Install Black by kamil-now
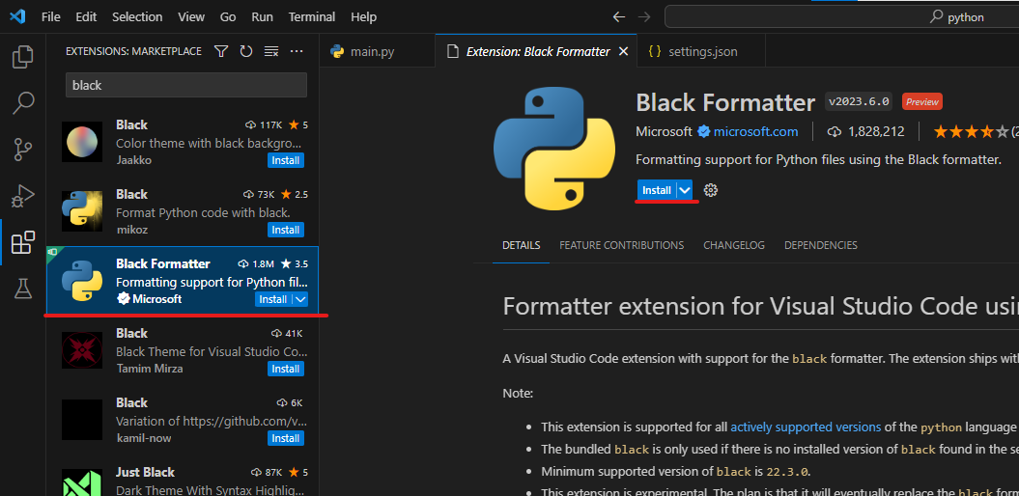Image resolution: width=1019 pixels, height=496 pixels. coord(285,438)
